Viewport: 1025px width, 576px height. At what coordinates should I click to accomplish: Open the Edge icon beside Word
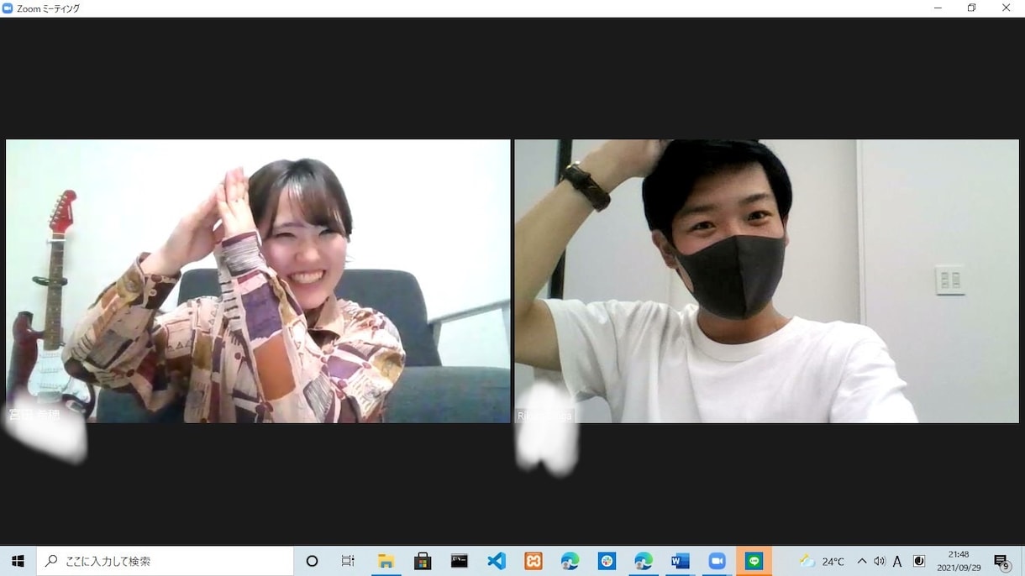pos(644,561)
